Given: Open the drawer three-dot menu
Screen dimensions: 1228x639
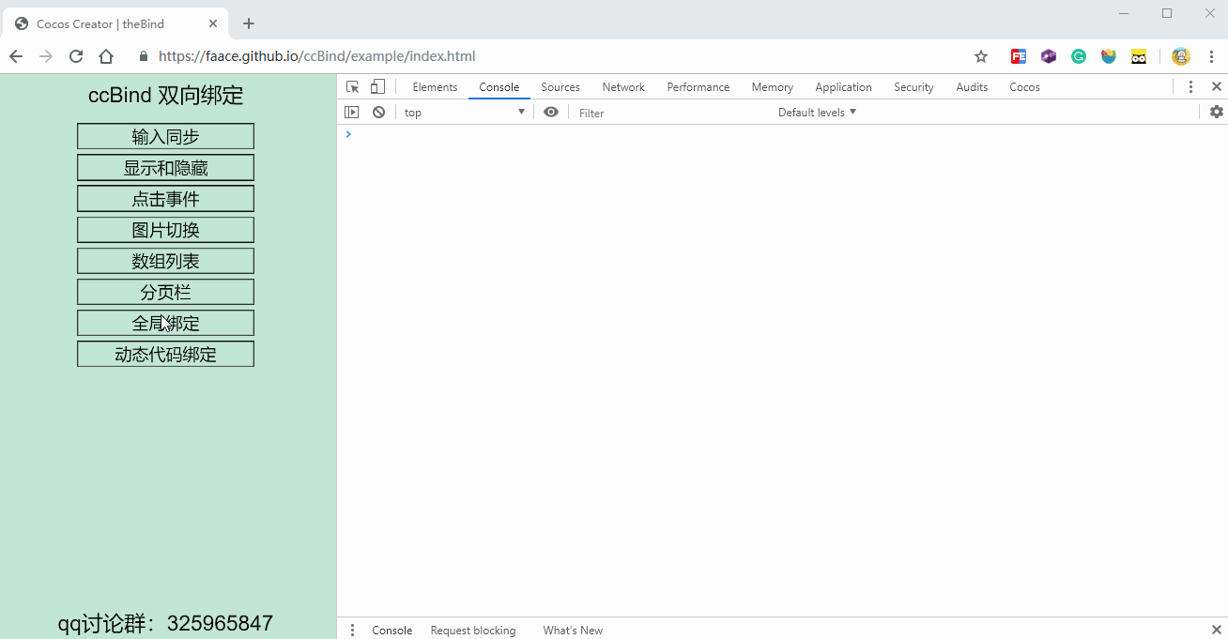Looking at the screenshot, I should [x=352, y=631].
